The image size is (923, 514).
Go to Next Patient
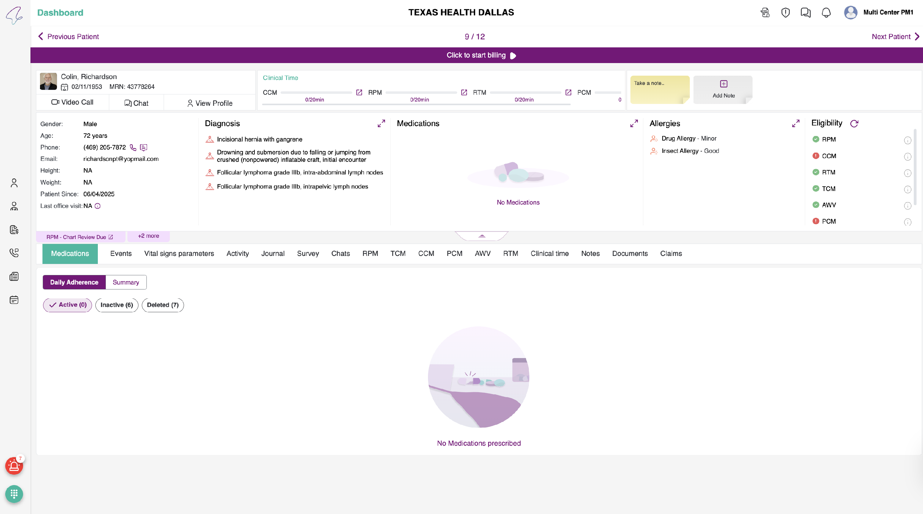[895, 37]
